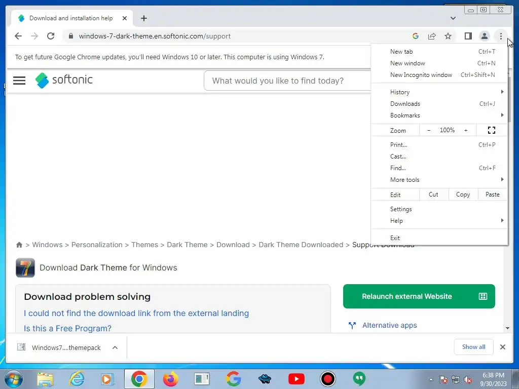
Task: Open 'I could not find the download link' help
Action: 136,313
